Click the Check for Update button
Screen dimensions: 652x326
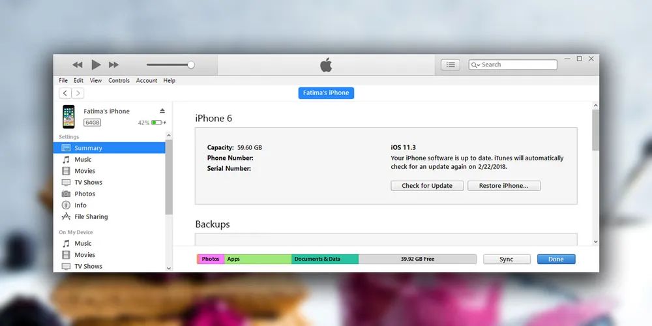point(427,186)
